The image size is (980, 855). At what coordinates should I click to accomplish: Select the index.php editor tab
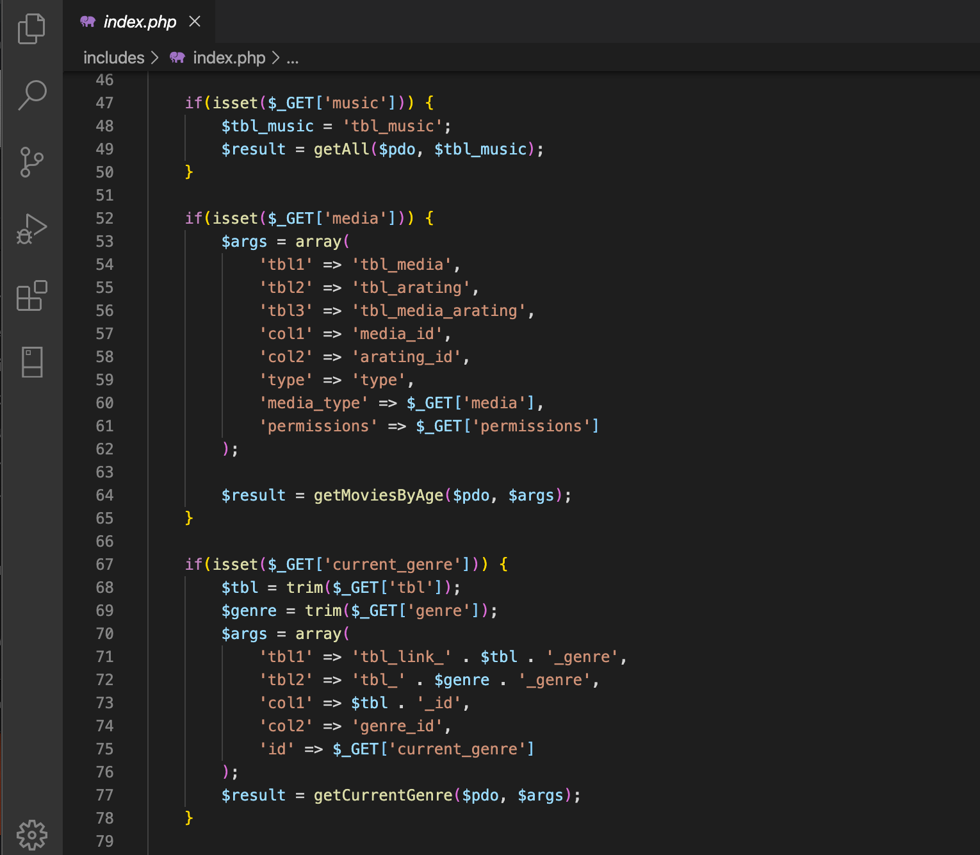pos(140,21)
